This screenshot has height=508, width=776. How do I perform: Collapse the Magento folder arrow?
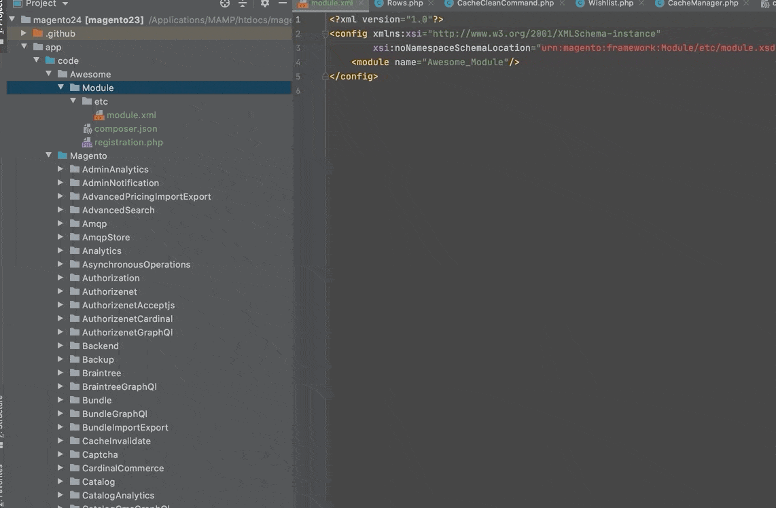(x=48, y=156)
